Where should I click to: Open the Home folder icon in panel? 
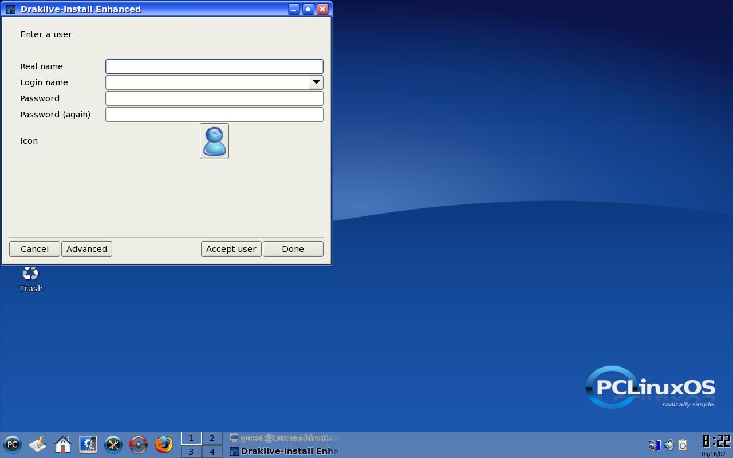pyautogui.click(x=63, y=444)
